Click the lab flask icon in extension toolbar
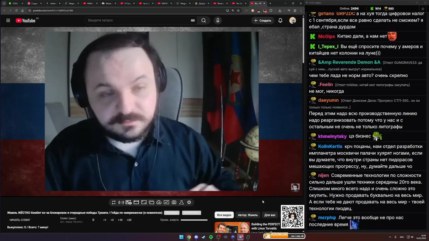Viewport: 429px width, 241px height. pos(182,202)
